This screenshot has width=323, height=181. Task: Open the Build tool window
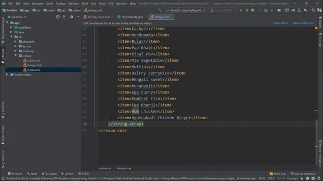click(32, 173)
